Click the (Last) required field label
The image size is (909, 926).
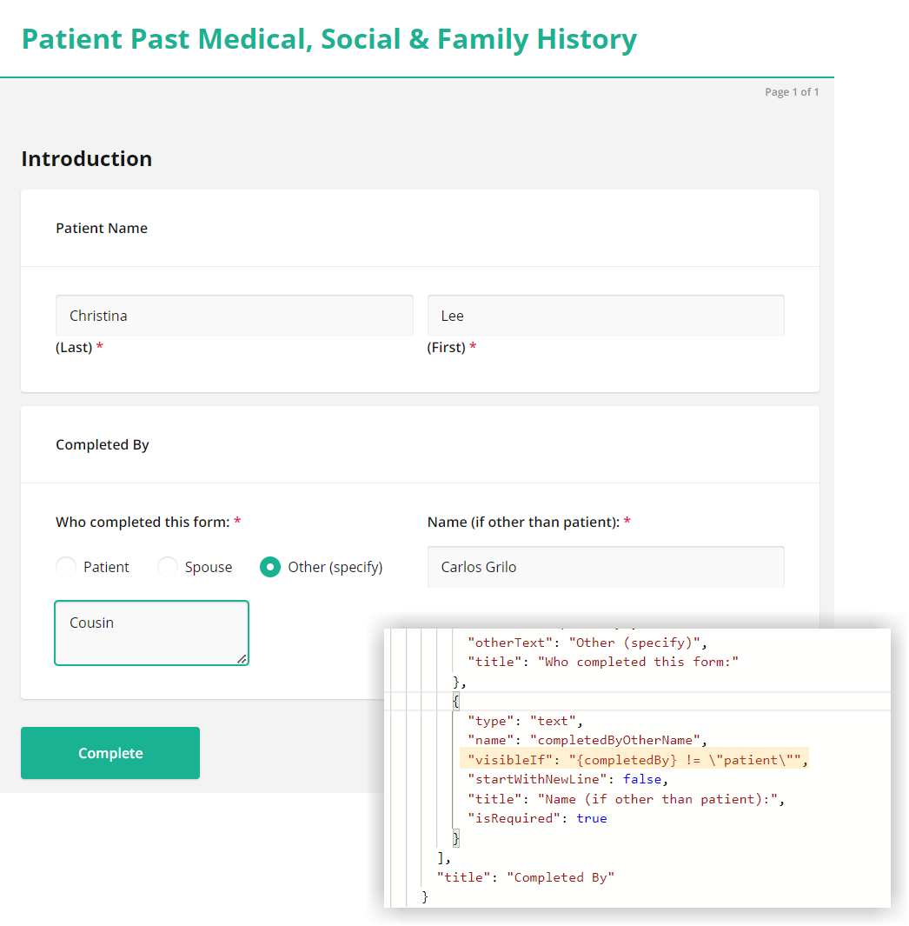click(x=75, y=347)
